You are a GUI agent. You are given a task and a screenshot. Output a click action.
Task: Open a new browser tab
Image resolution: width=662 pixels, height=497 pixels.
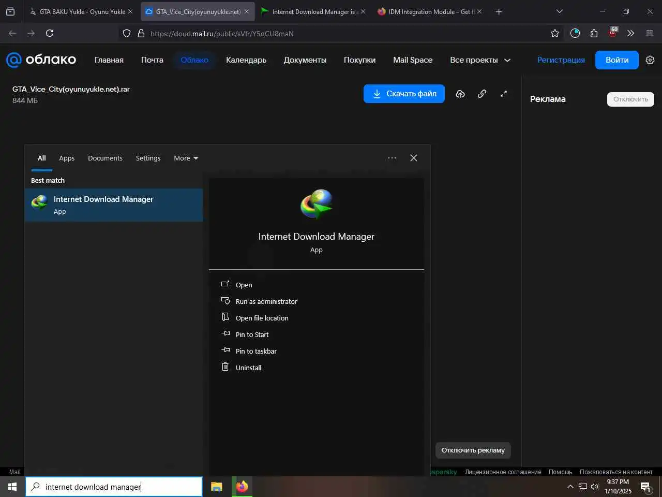[x=499, y=11]
